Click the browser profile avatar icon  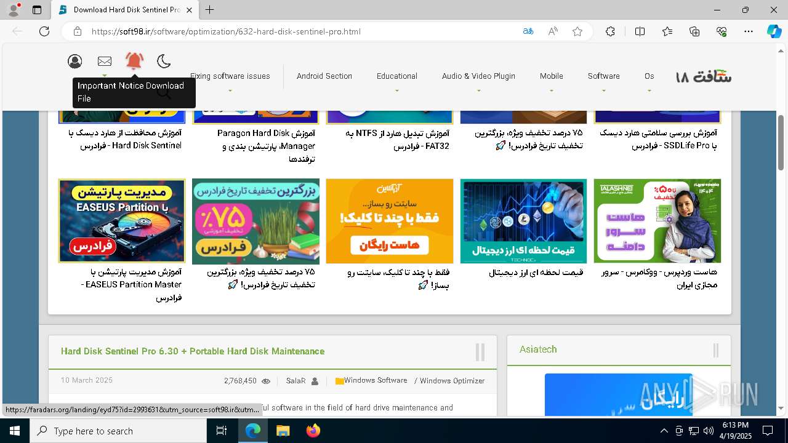[x=14, y=10]
